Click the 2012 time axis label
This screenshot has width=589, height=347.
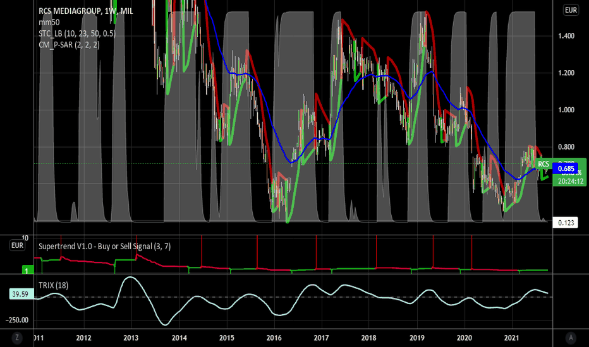click(83, 338)
